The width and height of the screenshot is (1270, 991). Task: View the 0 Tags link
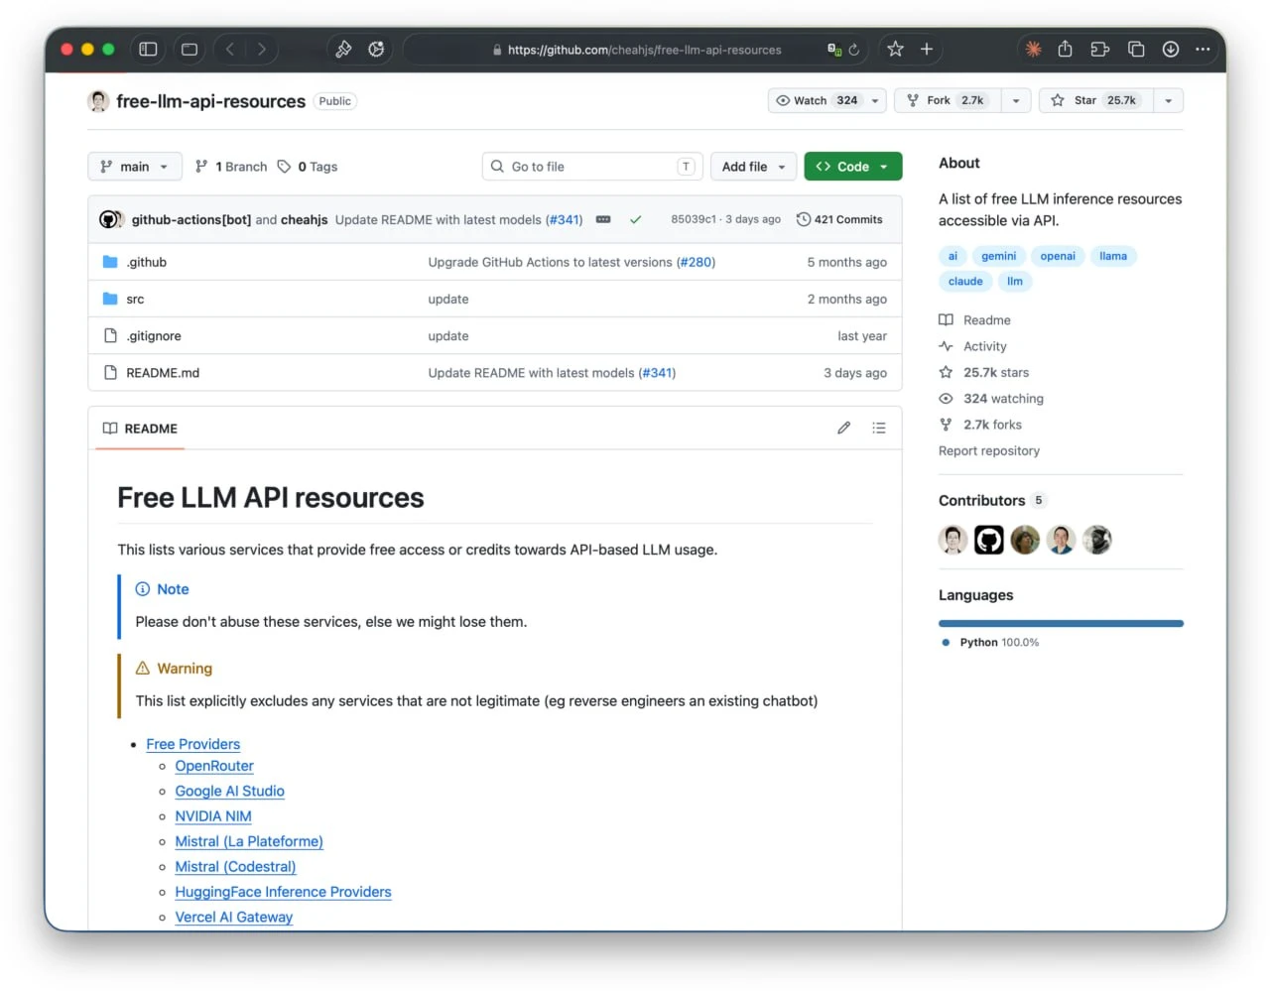(x=308, y=167)
